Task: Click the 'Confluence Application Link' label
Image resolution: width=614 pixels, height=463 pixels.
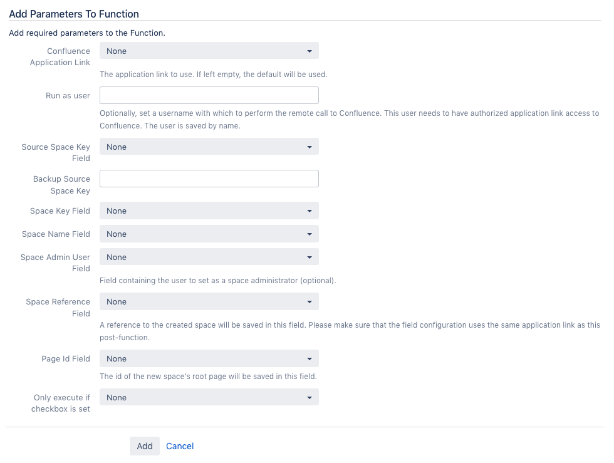Action: [x=60, y=57]
